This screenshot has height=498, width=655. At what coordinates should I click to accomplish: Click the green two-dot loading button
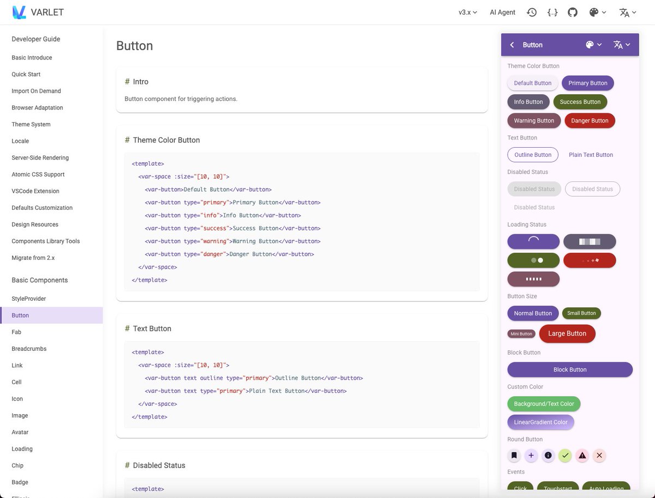tap(533, 260)
